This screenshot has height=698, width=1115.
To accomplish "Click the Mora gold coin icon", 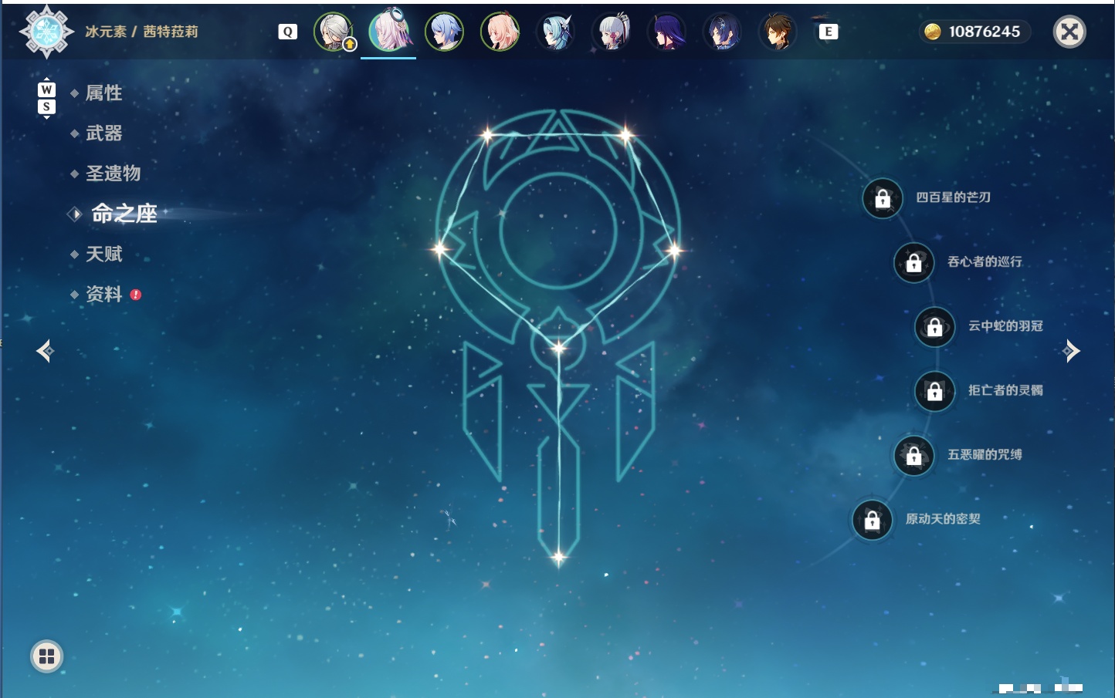I will (x=933, y=32).
